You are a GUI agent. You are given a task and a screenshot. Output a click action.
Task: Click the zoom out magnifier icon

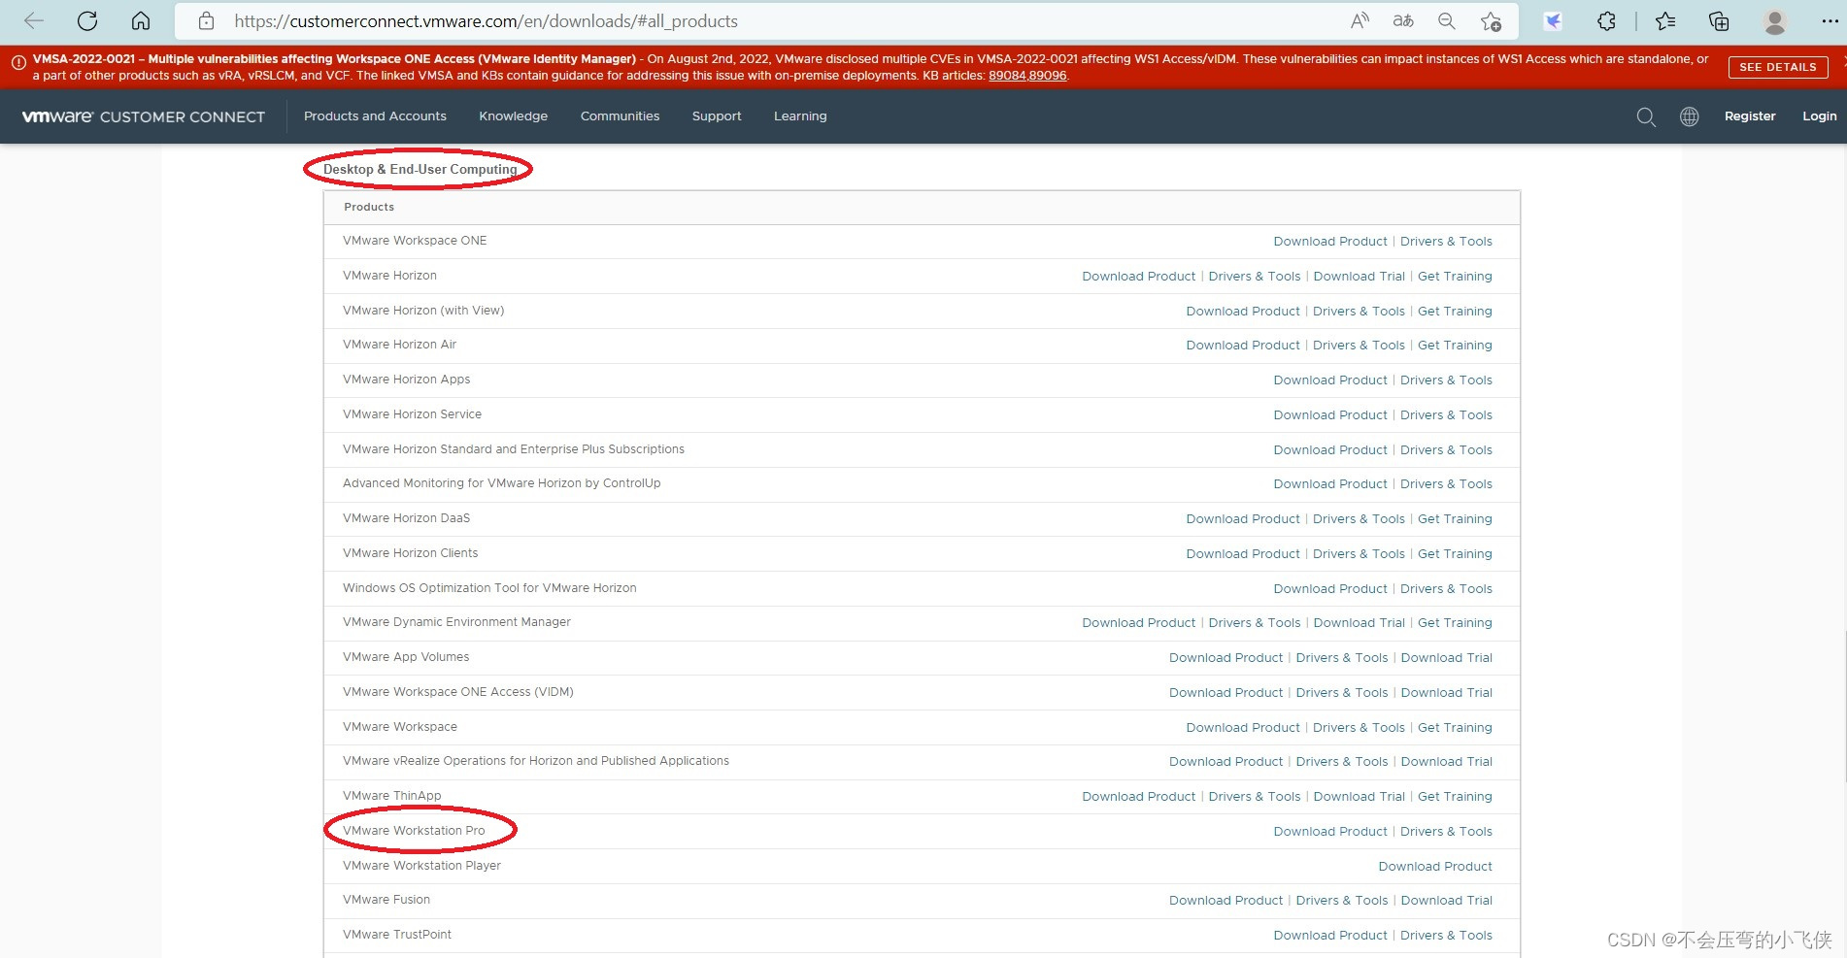1447,20
